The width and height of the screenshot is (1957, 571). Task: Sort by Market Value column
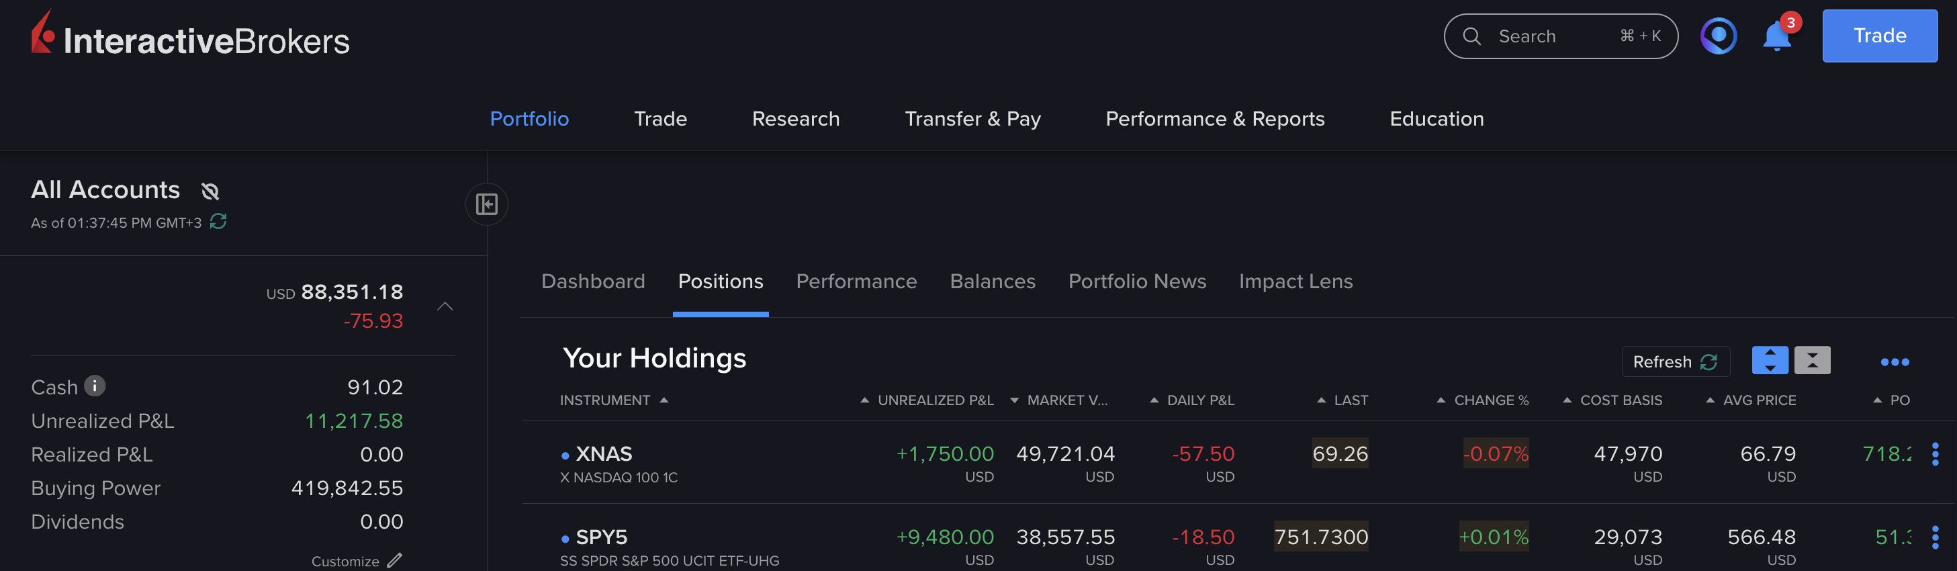point(1059,400)
